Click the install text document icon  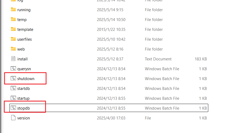(13, 59)
